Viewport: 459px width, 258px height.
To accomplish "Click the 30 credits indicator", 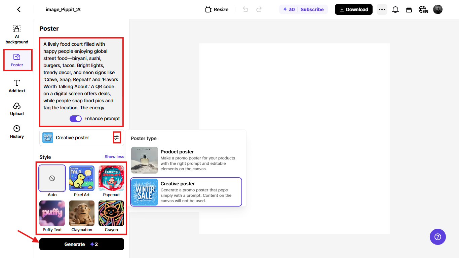I will click(289, 9).
